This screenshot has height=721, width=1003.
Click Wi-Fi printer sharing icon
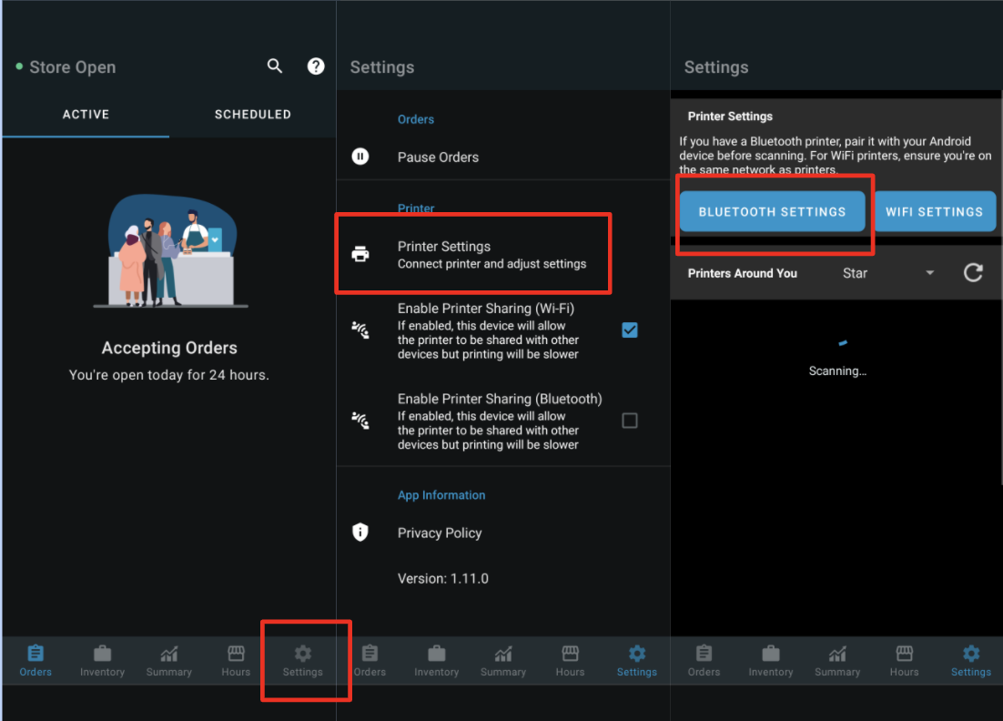360,330
